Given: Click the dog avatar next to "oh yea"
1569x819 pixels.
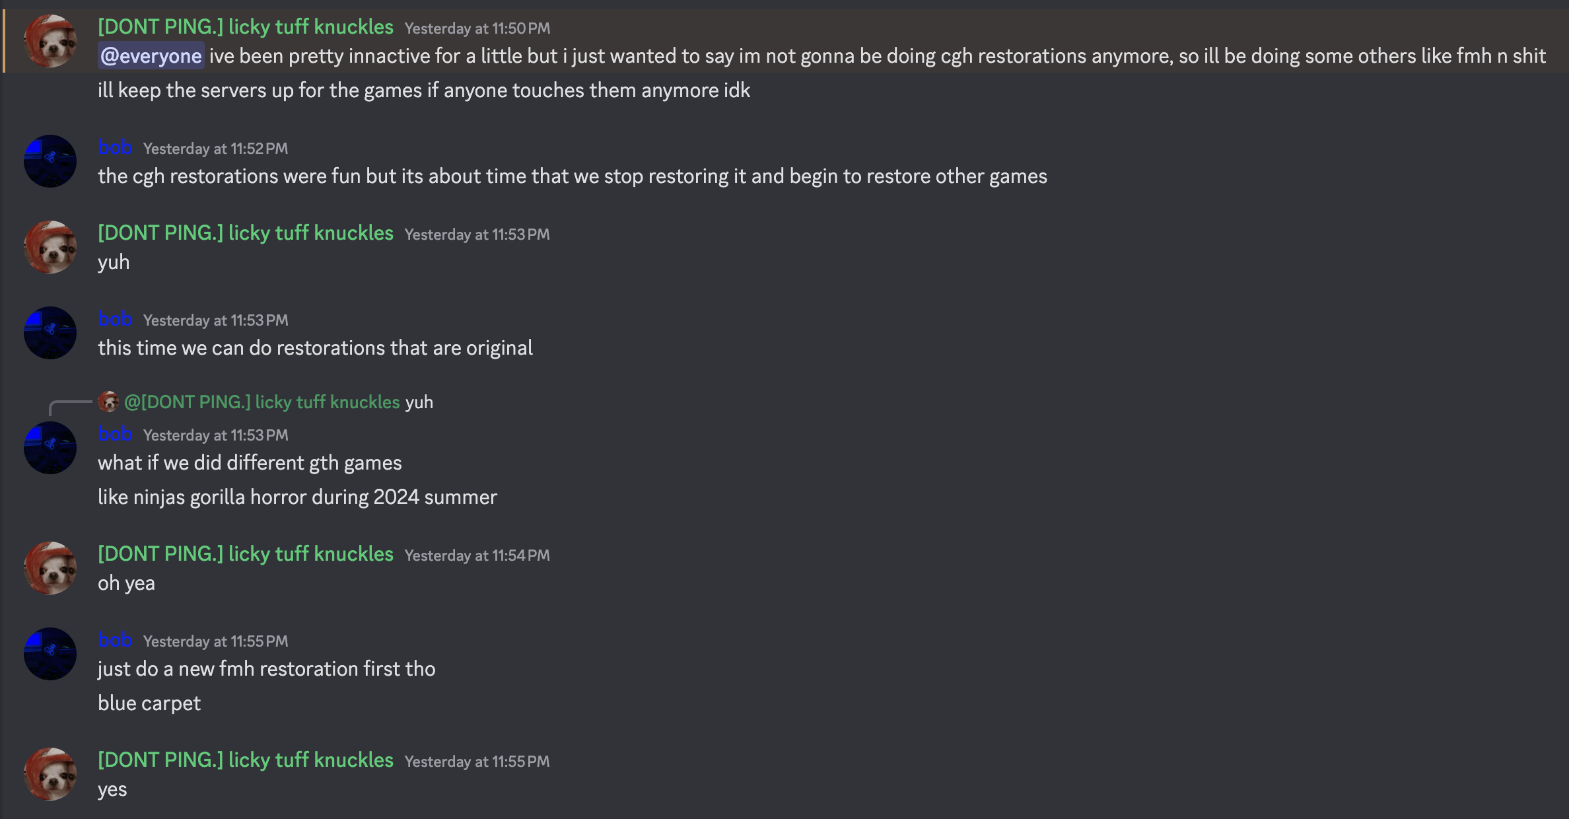Looking at the screenshot, I should click(50, 568).
